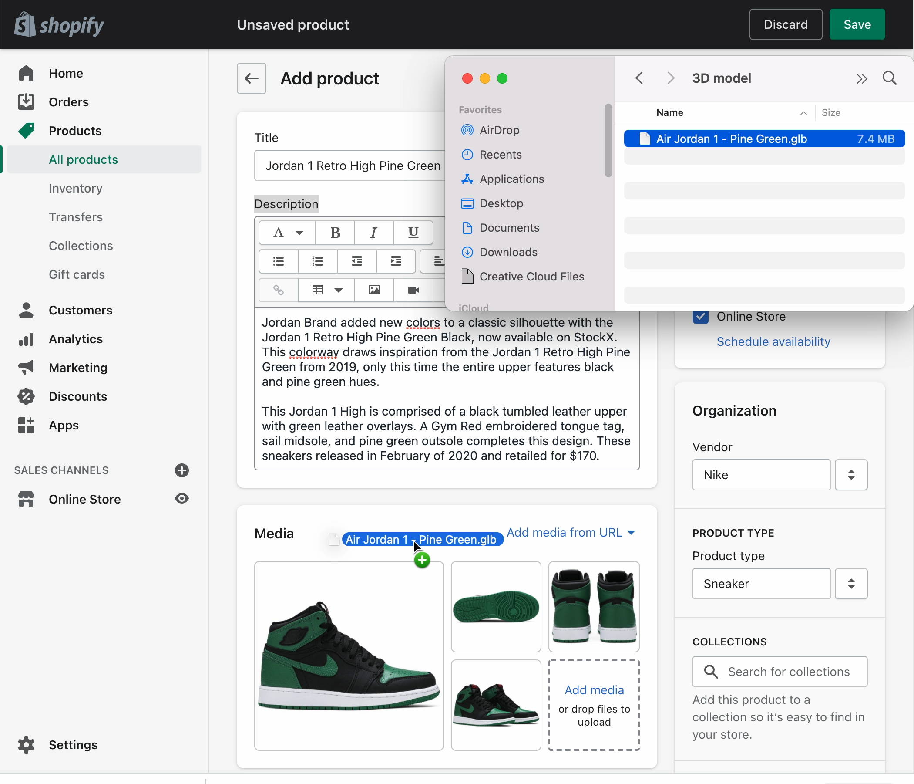Insert a numbered list
Screen dimensions: 914x784
click(x=318, y=261)
